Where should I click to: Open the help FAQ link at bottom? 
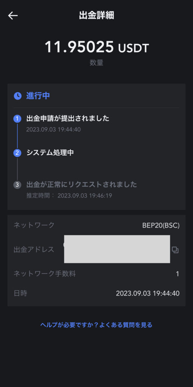[x=96, y=325]
